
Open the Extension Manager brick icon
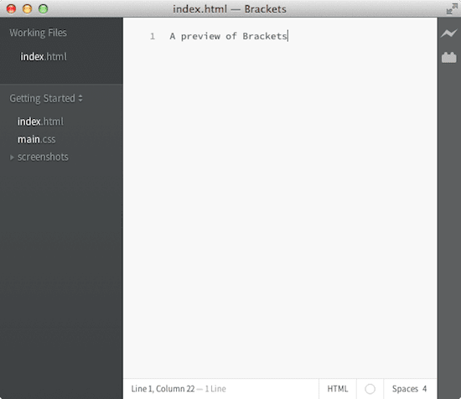point(449,57)
